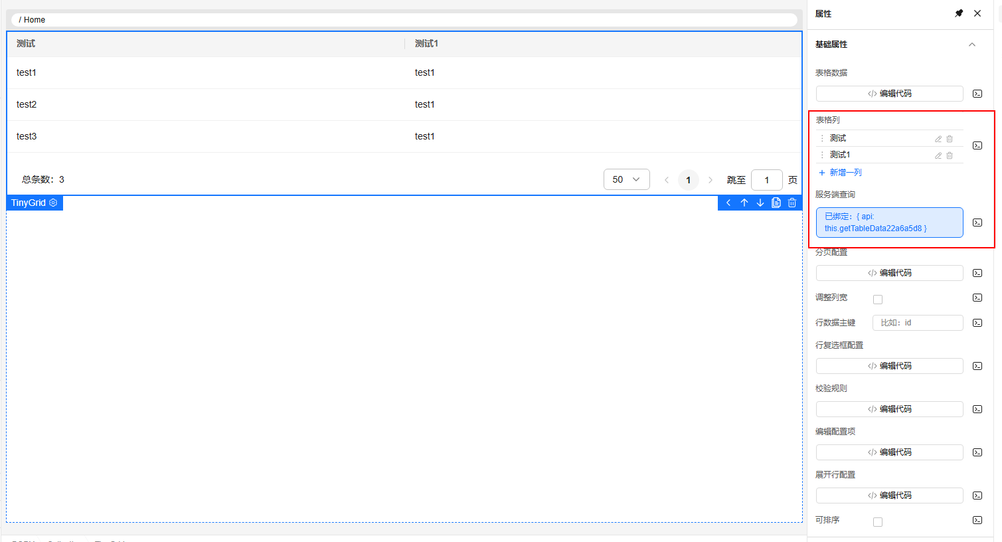
Task: Open the page size 50 dropdown
Action: coord(626,179)
